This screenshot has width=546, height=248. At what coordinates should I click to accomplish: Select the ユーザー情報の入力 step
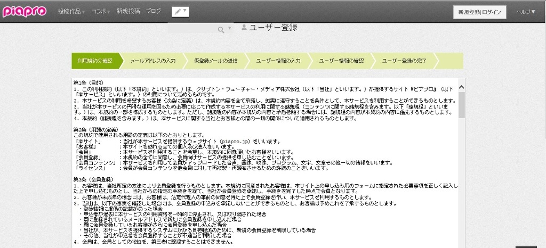click(x=278, y=61)
